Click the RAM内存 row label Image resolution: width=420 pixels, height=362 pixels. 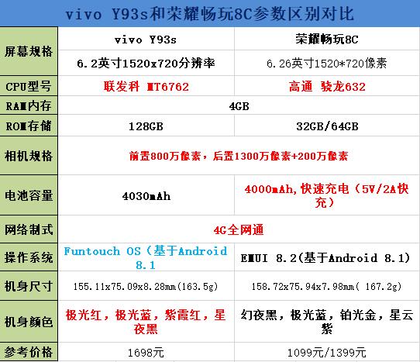[29, 105]
